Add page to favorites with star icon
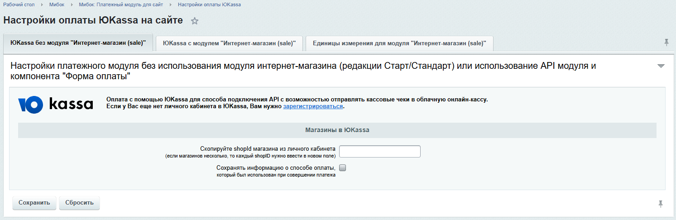 [195, 21]
